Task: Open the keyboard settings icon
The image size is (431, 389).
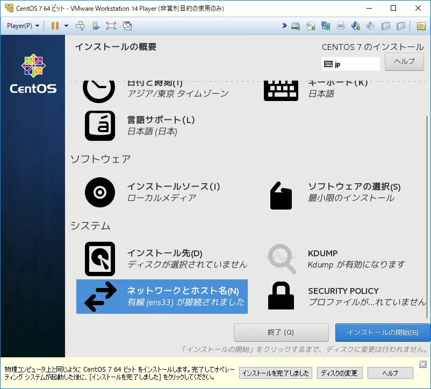Action: [281, 91]
